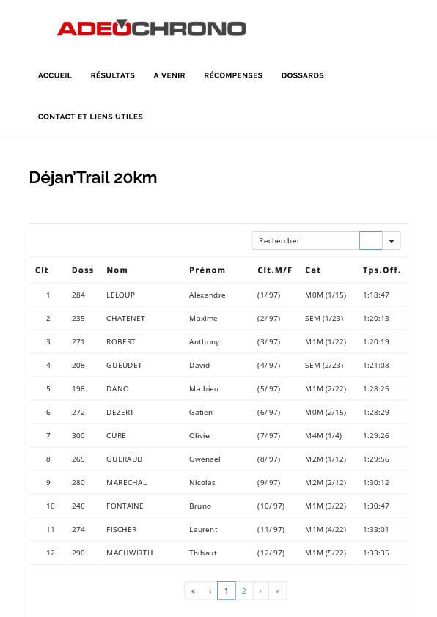Click the AdeoChrono logo
Image resolution: width=437 pixels, height=617 pixels.
(152, 28)
